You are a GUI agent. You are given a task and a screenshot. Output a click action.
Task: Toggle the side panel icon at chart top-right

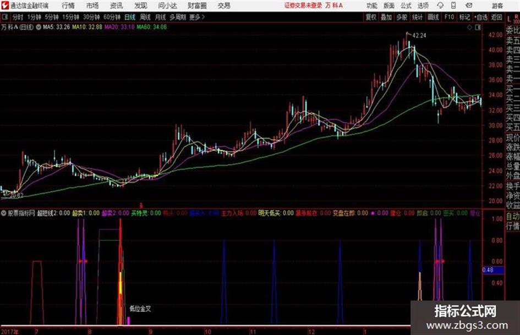tap(478, 28)
